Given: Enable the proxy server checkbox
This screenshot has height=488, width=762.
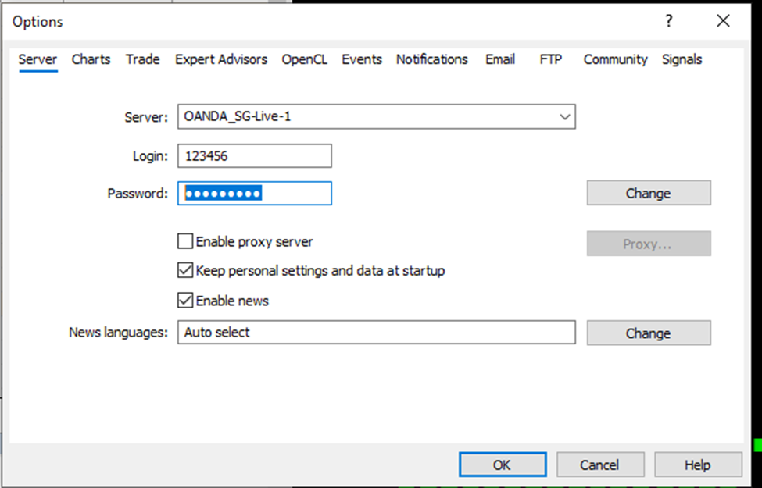Looking at the screenshot, I should (x=185, y=242).
